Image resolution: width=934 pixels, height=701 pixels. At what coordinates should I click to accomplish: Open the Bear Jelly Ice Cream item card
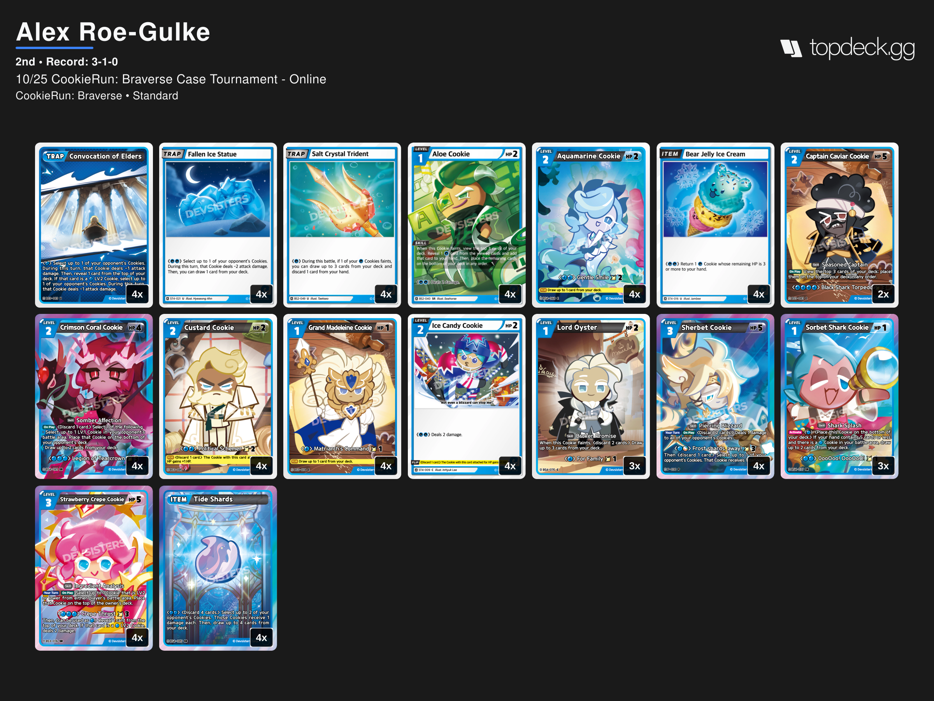pos(715,225)
